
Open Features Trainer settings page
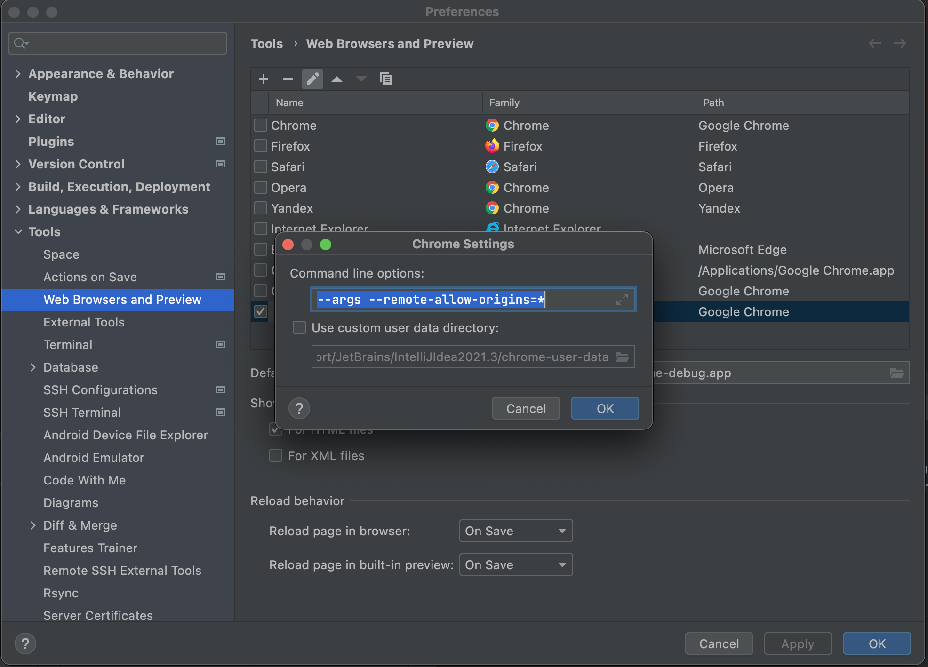pyautogui.click(x=90, y=548)
